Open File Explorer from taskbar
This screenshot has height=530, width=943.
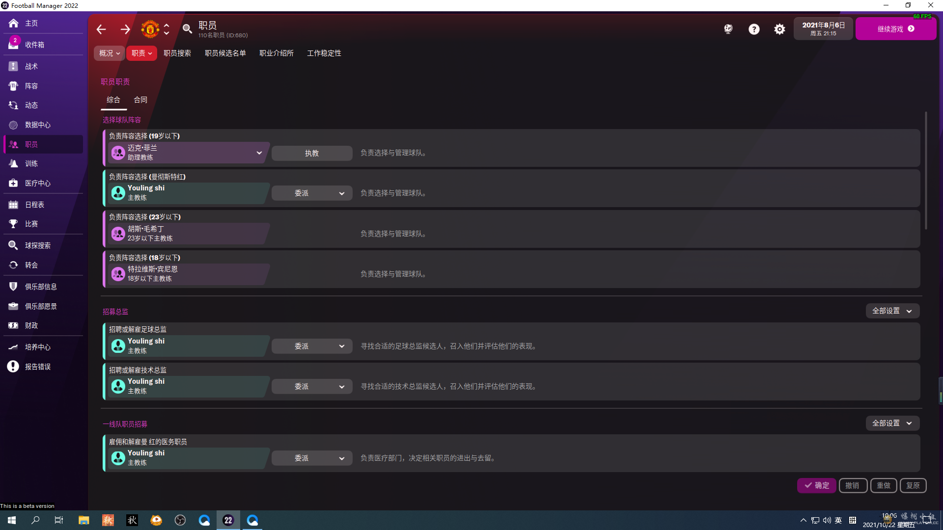83,520
